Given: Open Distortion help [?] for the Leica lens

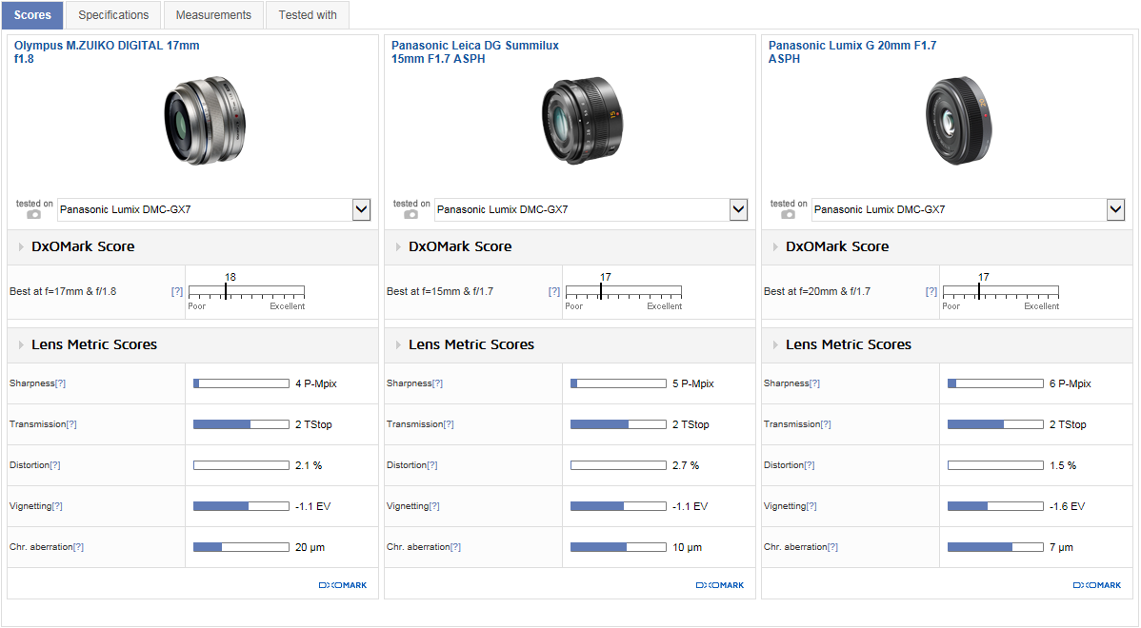Looking at the screenshot, I should [432, 465].
